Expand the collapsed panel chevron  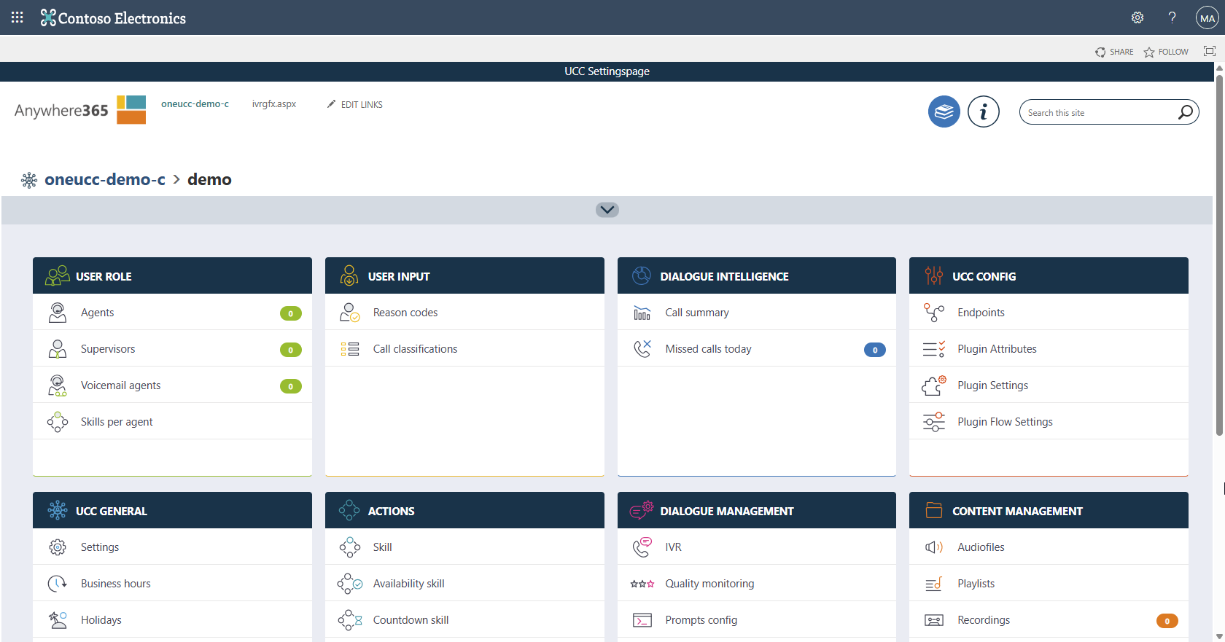click(607, 210)
